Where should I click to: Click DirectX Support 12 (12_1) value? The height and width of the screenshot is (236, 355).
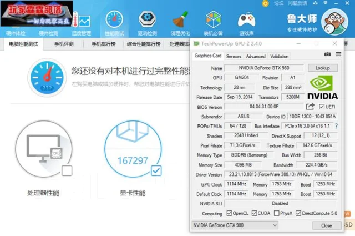point(321,135)
